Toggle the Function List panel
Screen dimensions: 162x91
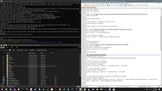tap(133, 5)
